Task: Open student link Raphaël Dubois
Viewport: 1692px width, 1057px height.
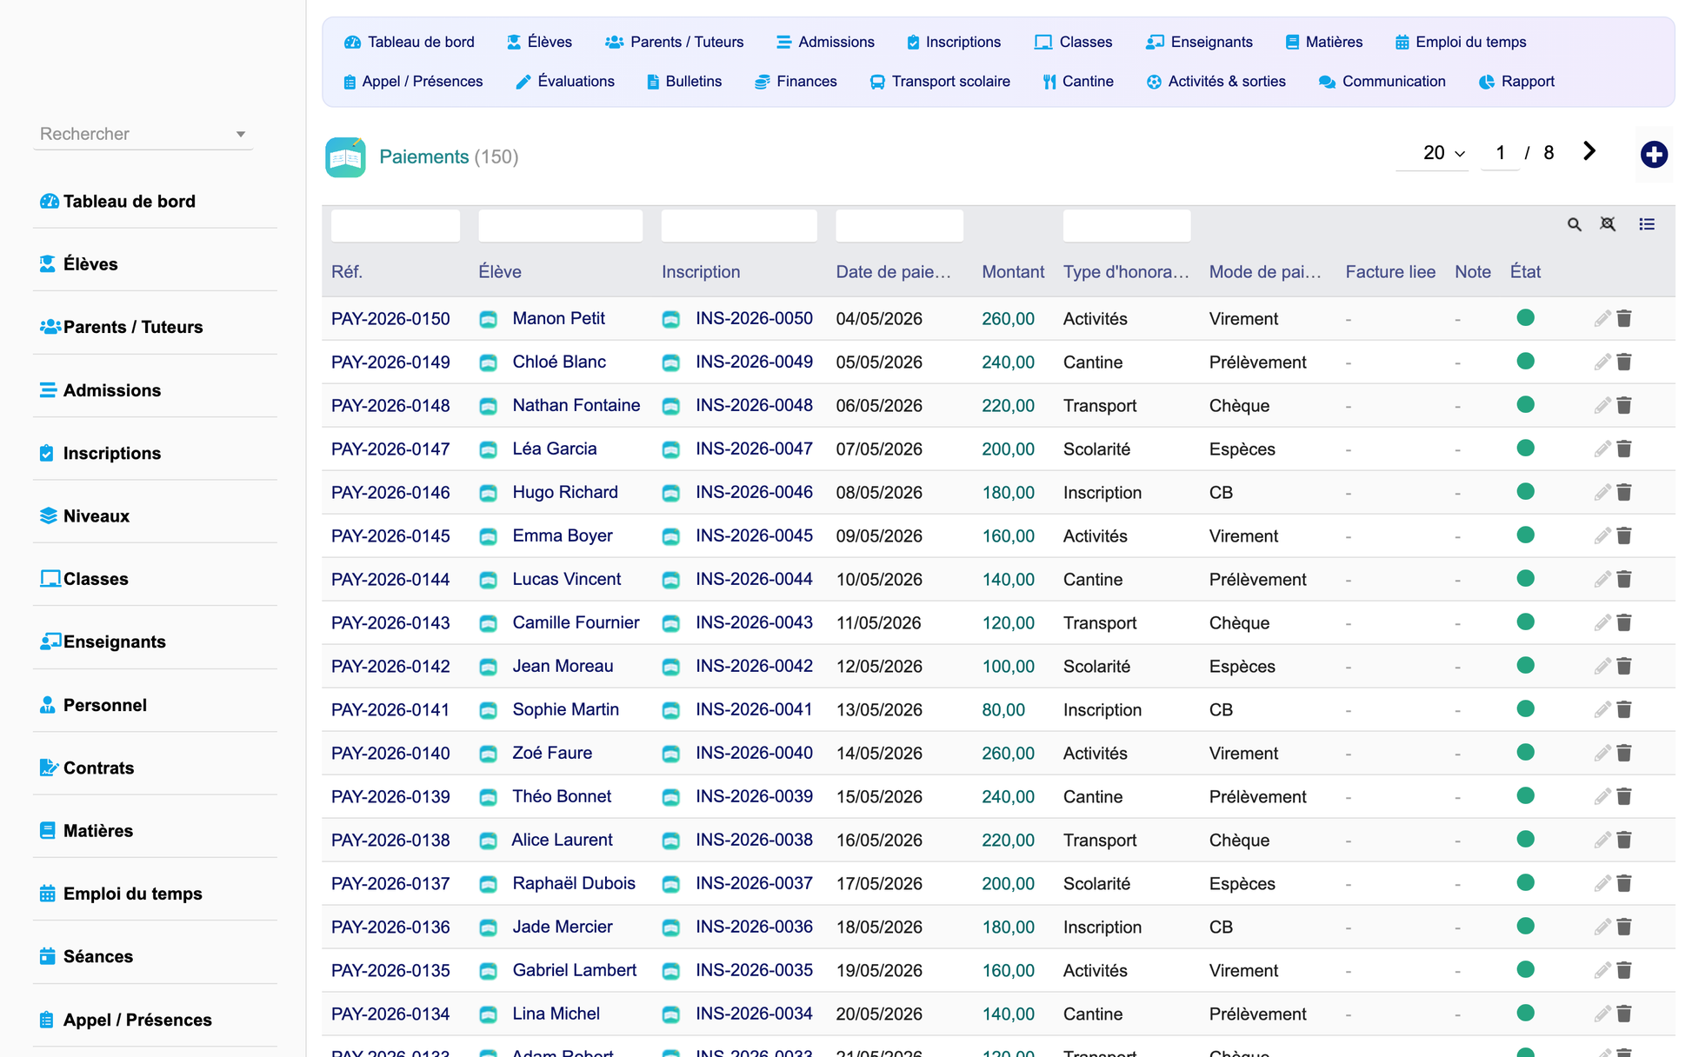Action: pos(574,884)
